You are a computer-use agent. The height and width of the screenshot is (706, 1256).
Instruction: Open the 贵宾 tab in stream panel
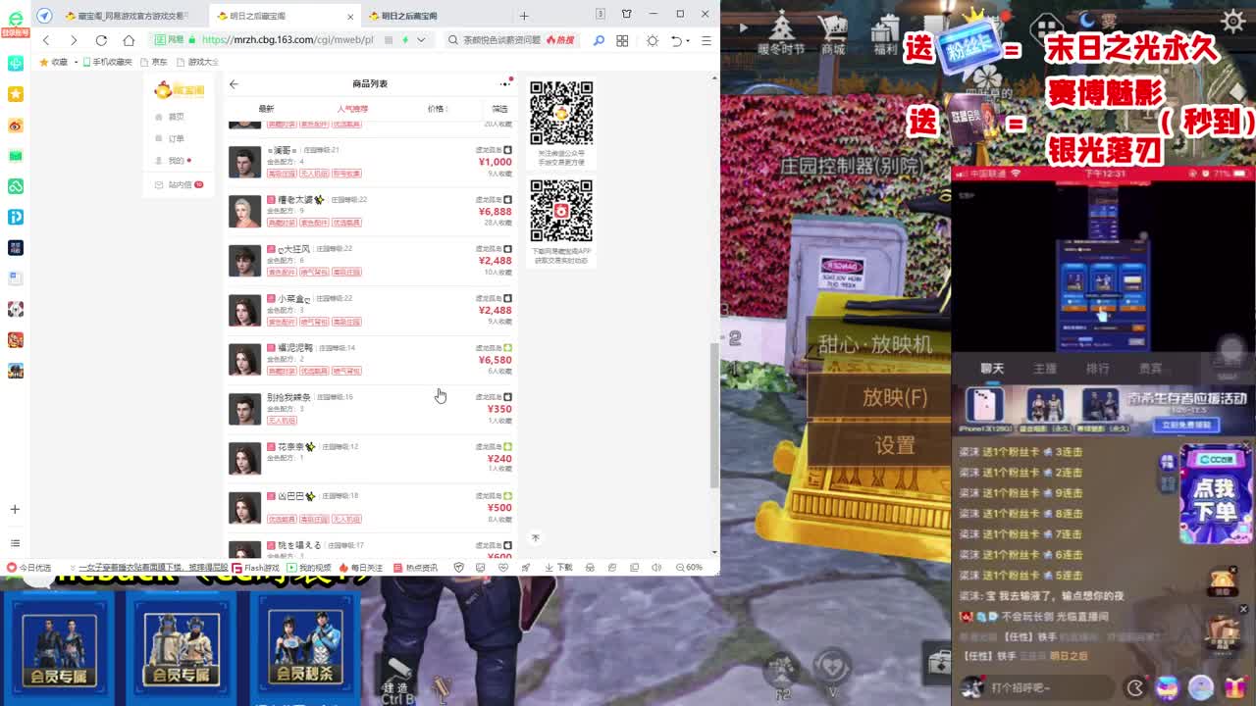tap(1150, 369)
